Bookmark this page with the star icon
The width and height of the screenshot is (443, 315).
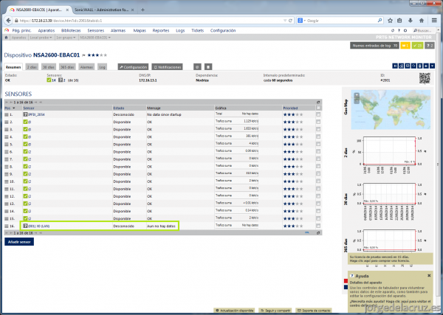point(390,21)
